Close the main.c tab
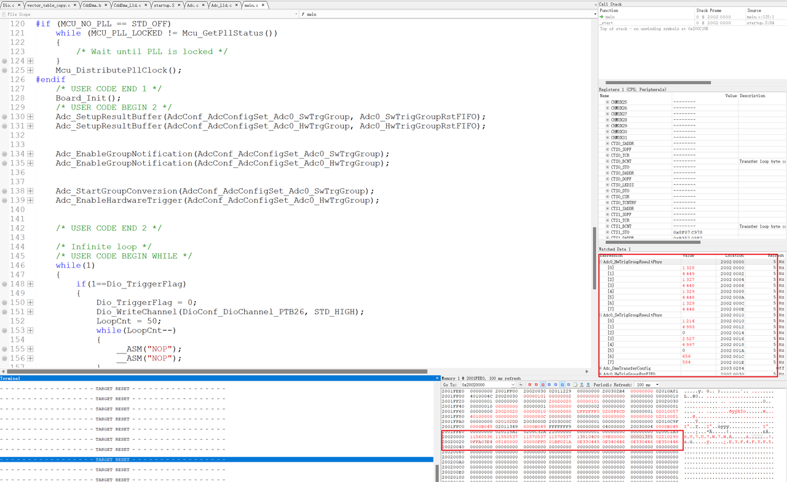The image size is (787, 482). point(263,5)
